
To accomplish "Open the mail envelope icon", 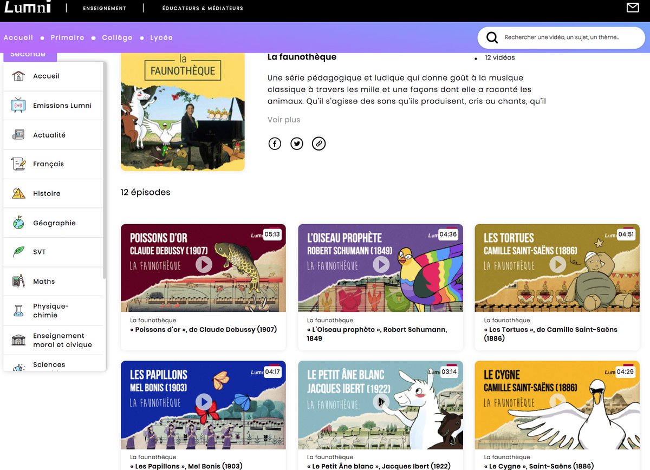I will tap(632, 8).
